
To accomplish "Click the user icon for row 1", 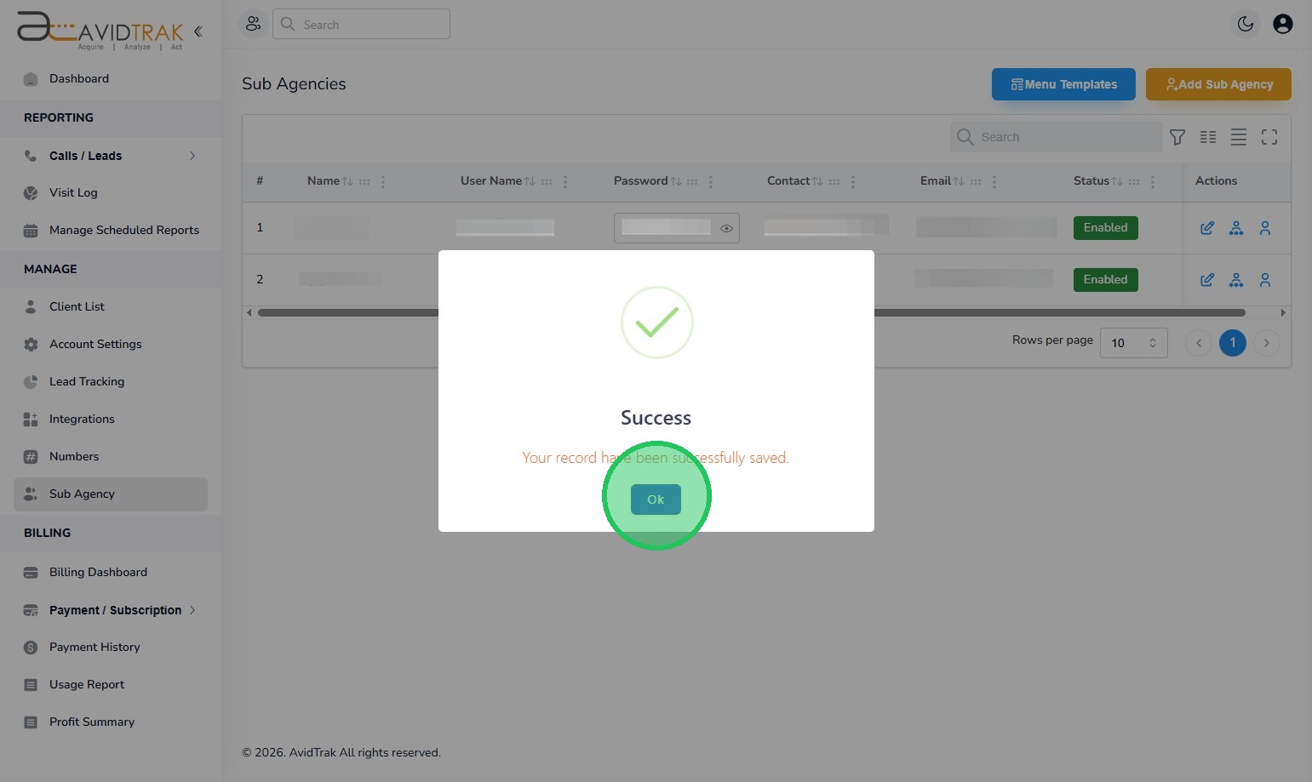I will [1265, 228].
